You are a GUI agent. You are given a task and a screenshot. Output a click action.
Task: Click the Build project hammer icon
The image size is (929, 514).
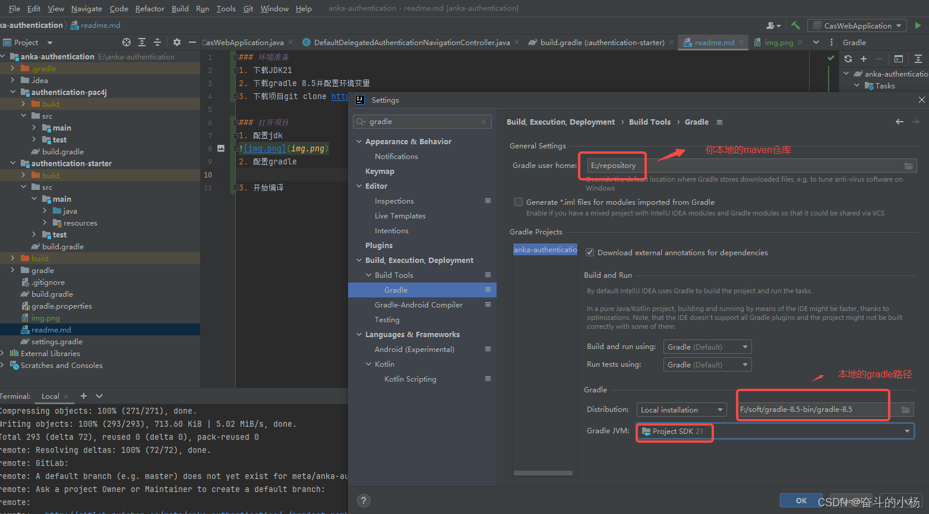pyautogui.click(x=795, y=26)
